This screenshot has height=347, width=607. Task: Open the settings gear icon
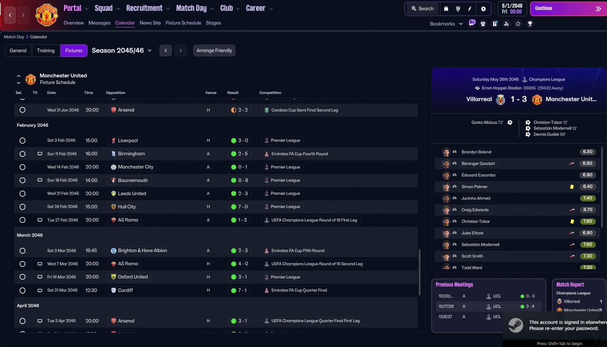(x=483, y=9)
